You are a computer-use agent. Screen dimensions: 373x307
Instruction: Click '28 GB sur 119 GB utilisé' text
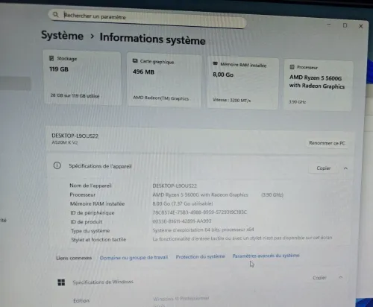[75, 95]
